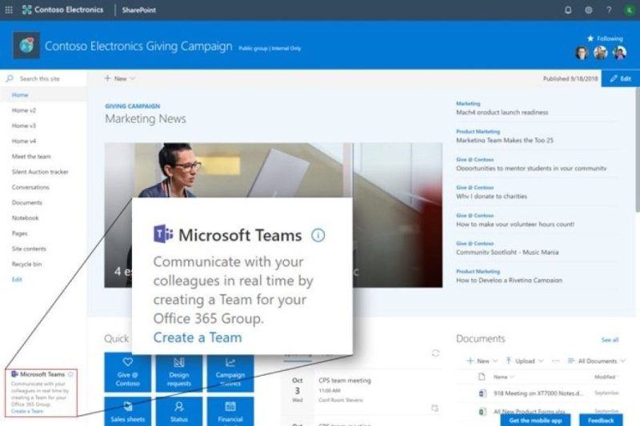
Task: Click the Search this site field
Action: tap(43, 78)
